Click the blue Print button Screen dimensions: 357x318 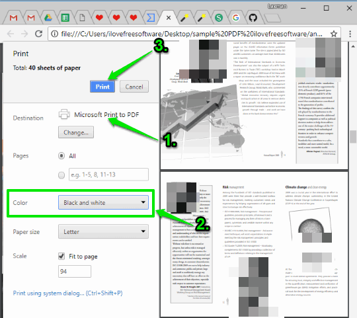(x=102, y=87)
